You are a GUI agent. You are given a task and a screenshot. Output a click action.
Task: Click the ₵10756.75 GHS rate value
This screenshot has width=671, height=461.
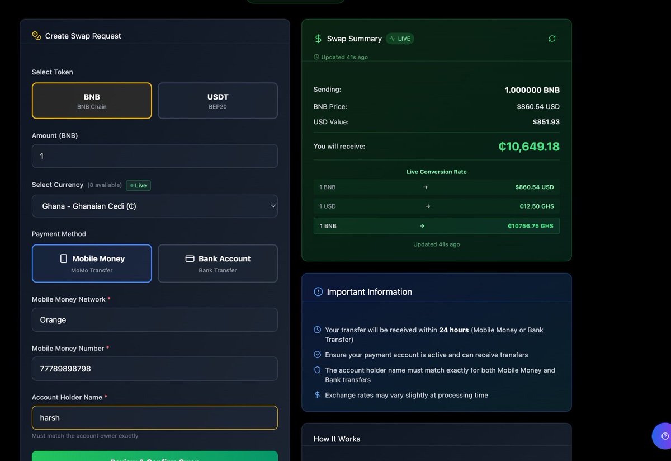[531, 226]
